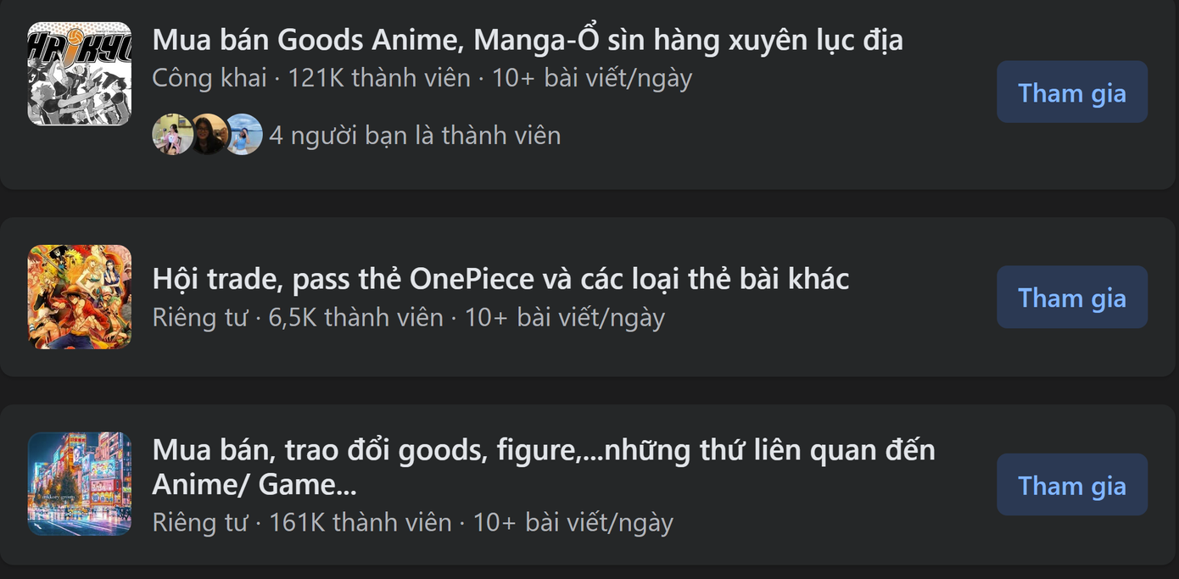Join the "Hội trade, pass thẻ OnePiece" group
Screen dimensions: 1179x579
[x=1071, y=298]
